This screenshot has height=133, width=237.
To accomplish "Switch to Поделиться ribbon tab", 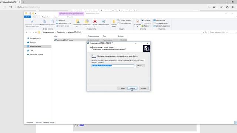I will pyautogui.click(x=46, y=17).
